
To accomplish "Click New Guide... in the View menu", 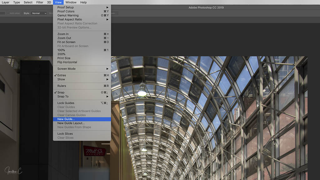I will point(66,119).
